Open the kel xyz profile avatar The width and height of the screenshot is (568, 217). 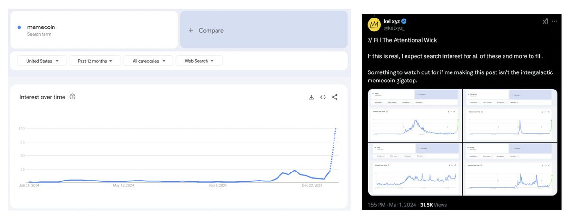click(x=376, y=24)
